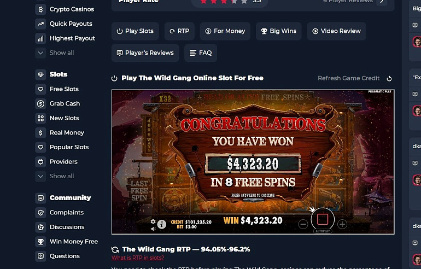Toggle the Autoplay button
Image resolution: width=421 pixels, height=269 pixels.
click(x=323, y=231)
